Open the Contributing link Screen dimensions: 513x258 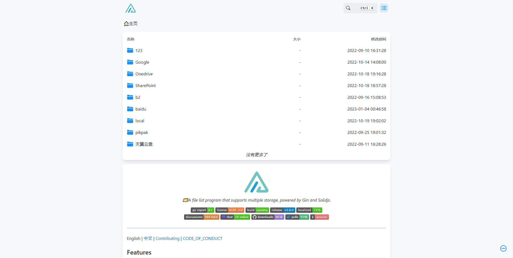click(x=168, y=239)
